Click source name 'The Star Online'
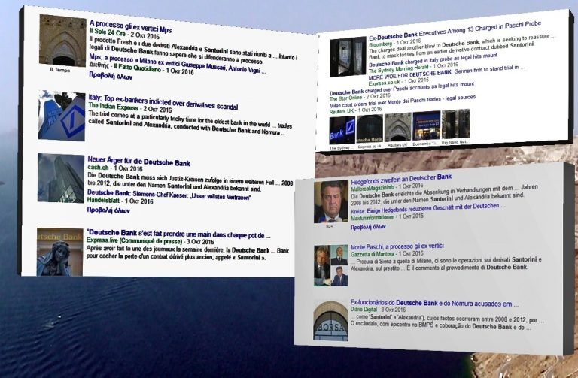Image resolution: width=578 pixels, height=378 pixels. tap(345, 98)
